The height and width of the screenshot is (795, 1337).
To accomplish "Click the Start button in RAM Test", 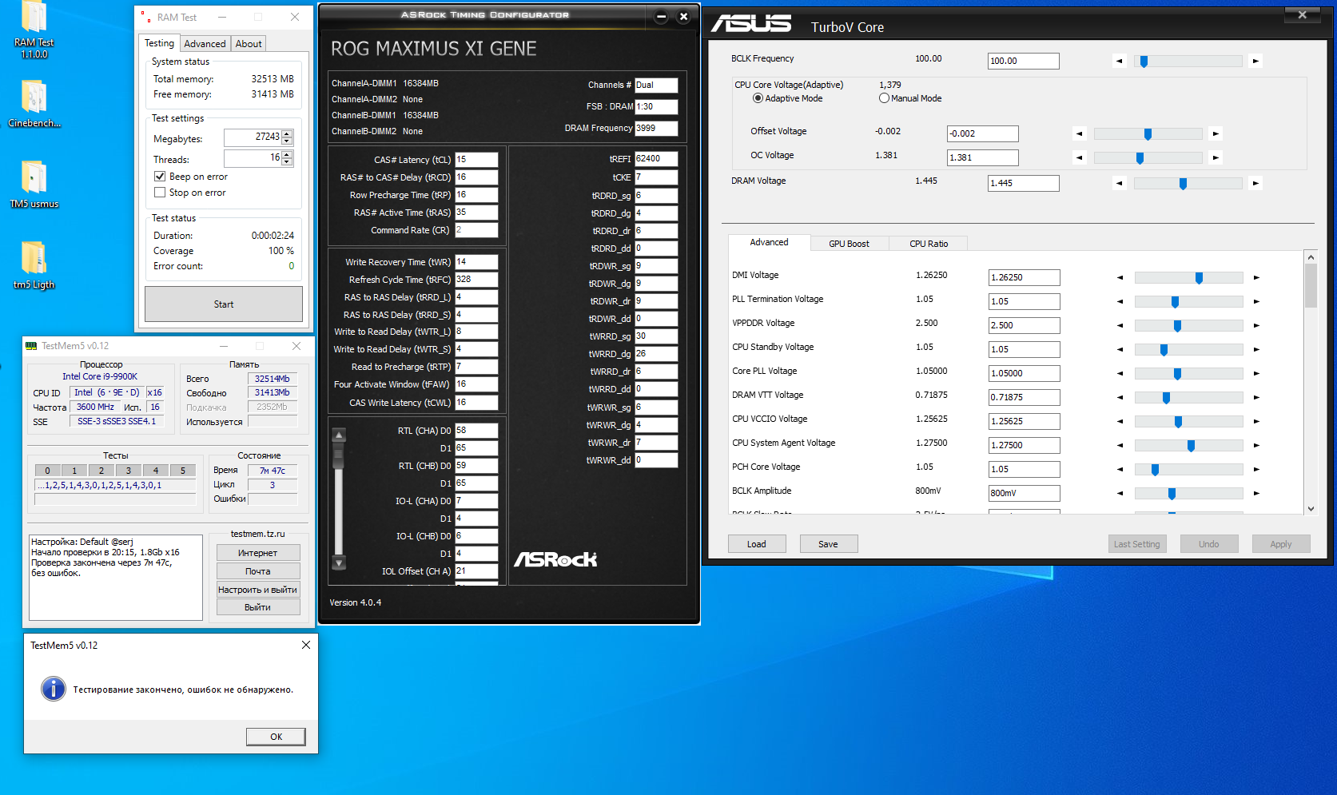I will tap(224, 304).
